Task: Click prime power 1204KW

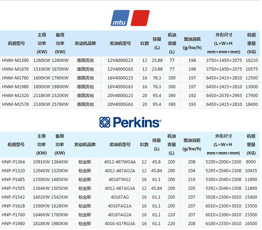Action: 41,171
